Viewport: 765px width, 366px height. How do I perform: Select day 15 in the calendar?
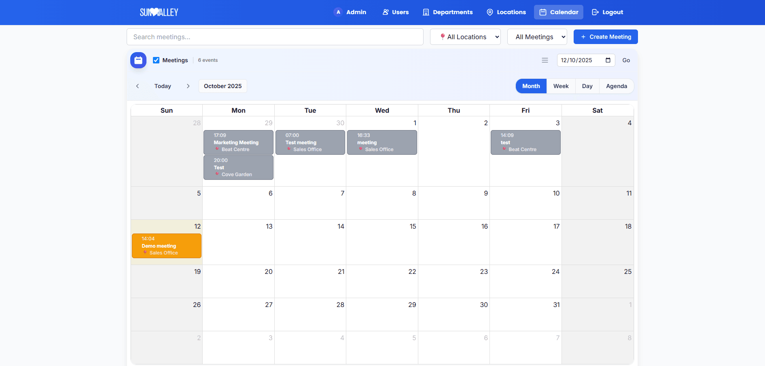point(413,226)
